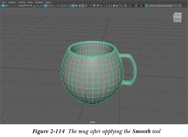The width and height of the screenshot is (188, 137).
Task: Open the View menu
Action: [x=4, y=2]
